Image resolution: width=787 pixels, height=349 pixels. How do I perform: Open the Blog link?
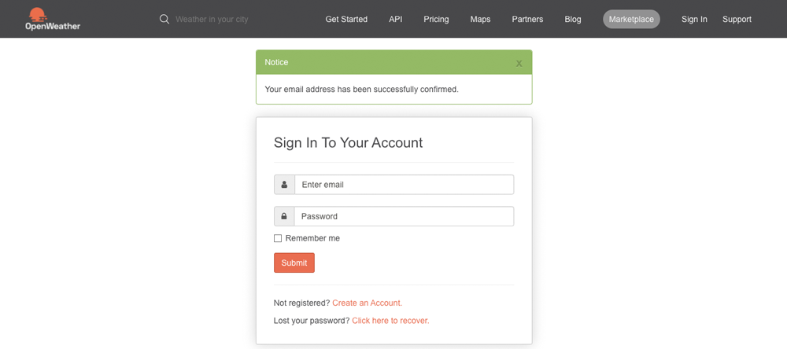[573, 19]
